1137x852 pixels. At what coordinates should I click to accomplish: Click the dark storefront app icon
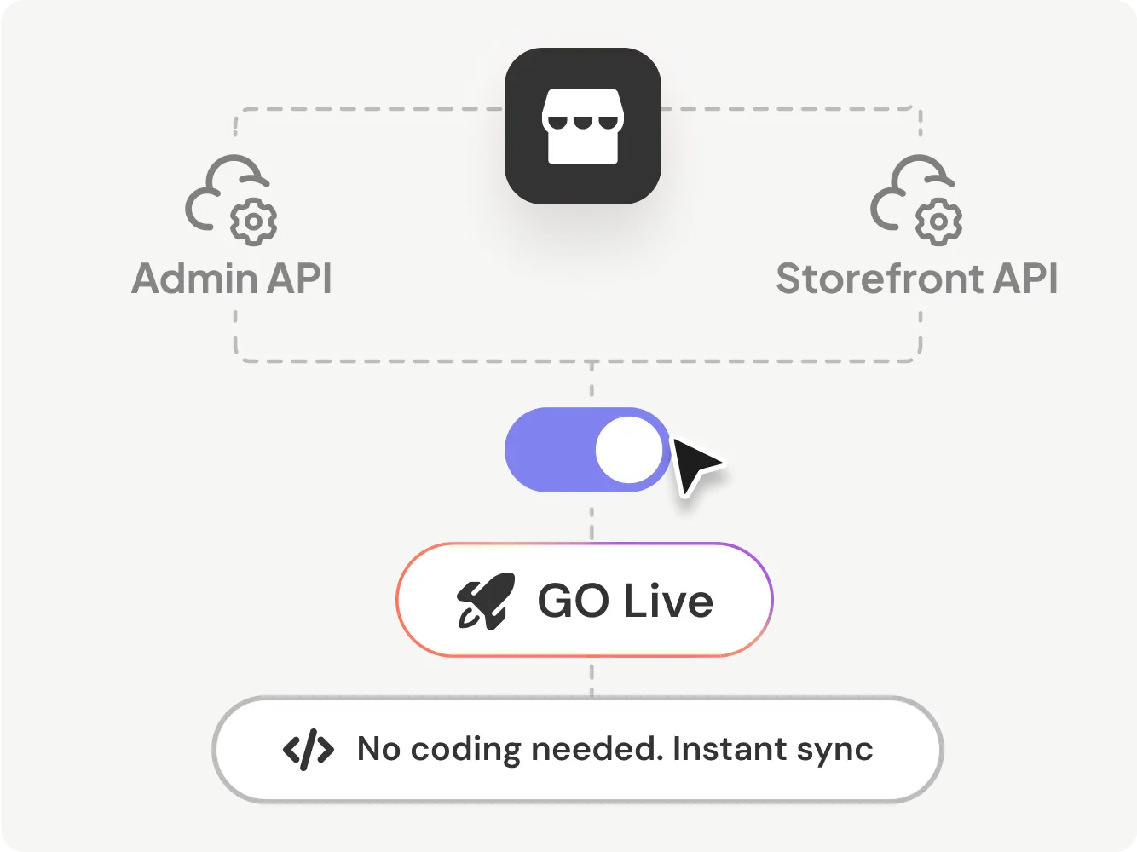(583, 126)
